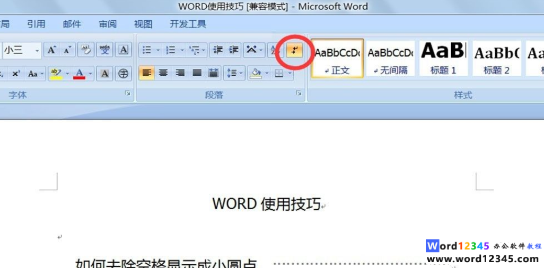Launch the 字体 dialog box

[128, 93]
